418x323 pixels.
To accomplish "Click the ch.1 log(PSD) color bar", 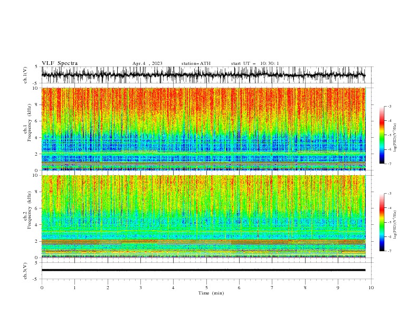I will [382, 135].
